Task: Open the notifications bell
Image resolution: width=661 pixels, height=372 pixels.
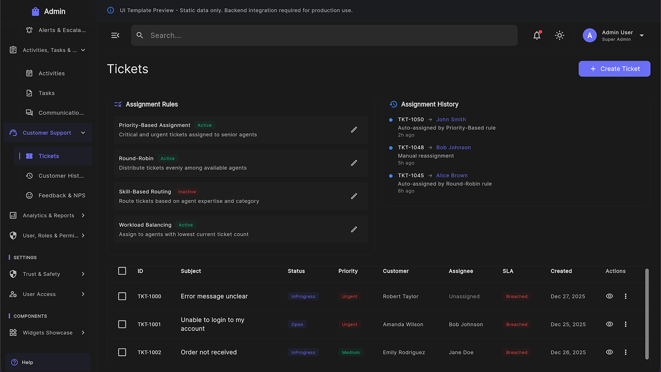Action: click(537, 35)
